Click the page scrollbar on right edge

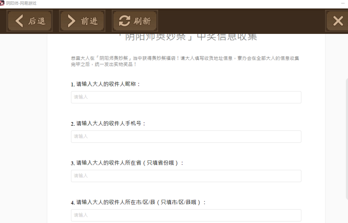click(347, 139)
